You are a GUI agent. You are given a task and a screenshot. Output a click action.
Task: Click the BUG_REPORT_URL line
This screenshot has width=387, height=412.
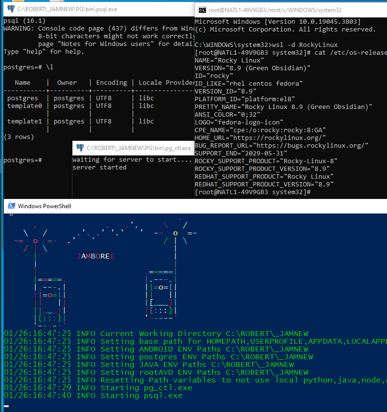pyautogui.click(x=281, y=146)
